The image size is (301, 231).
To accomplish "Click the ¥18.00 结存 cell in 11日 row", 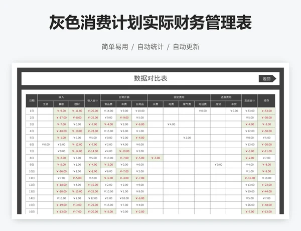I will point(266,178).
